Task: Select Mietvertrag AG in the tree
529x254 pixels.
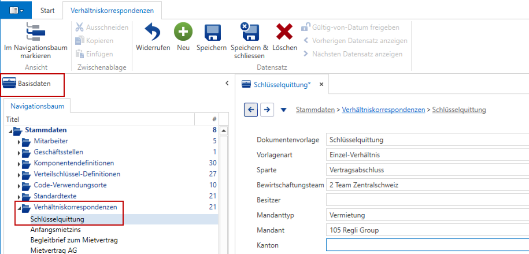Action: (54, 250)
